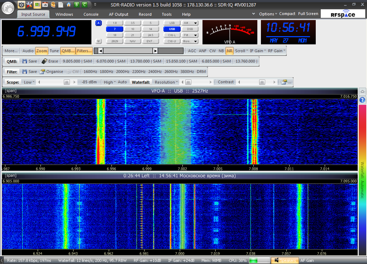Viewport: 367px width, 264px height.
Task: Click the home icon in quick toolbar
Action: (x=68, y=5)
